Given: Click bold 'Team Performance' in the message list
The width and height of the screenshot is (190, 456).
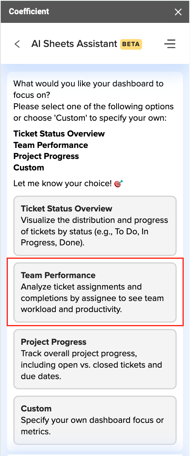Looking at the screenshot, I should 51,145.
